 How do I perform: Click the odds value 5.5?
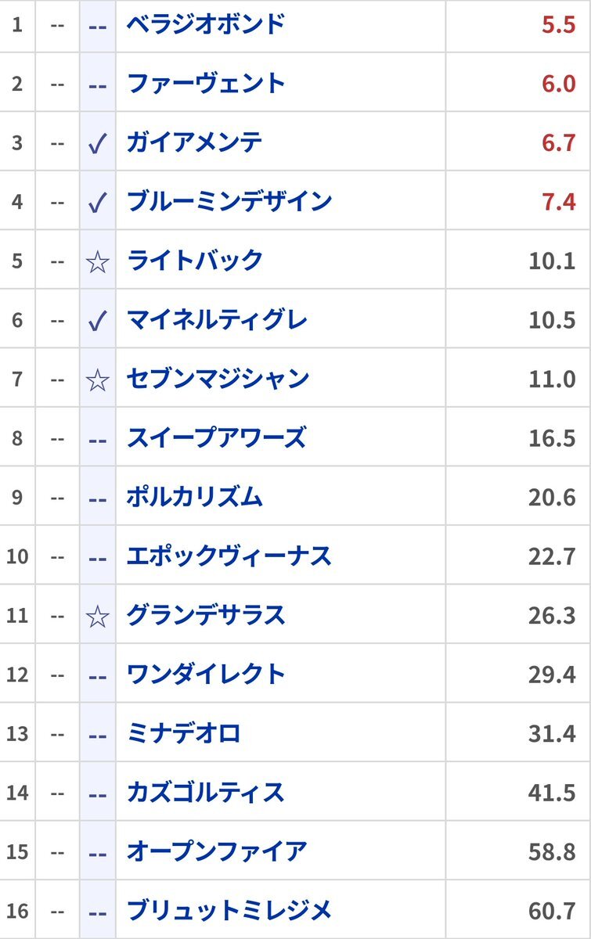(558, 24)
